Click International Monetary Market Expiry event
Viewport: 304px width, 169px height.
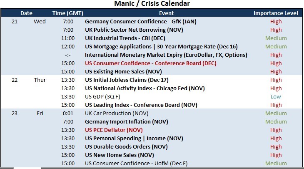coord(166,55)
